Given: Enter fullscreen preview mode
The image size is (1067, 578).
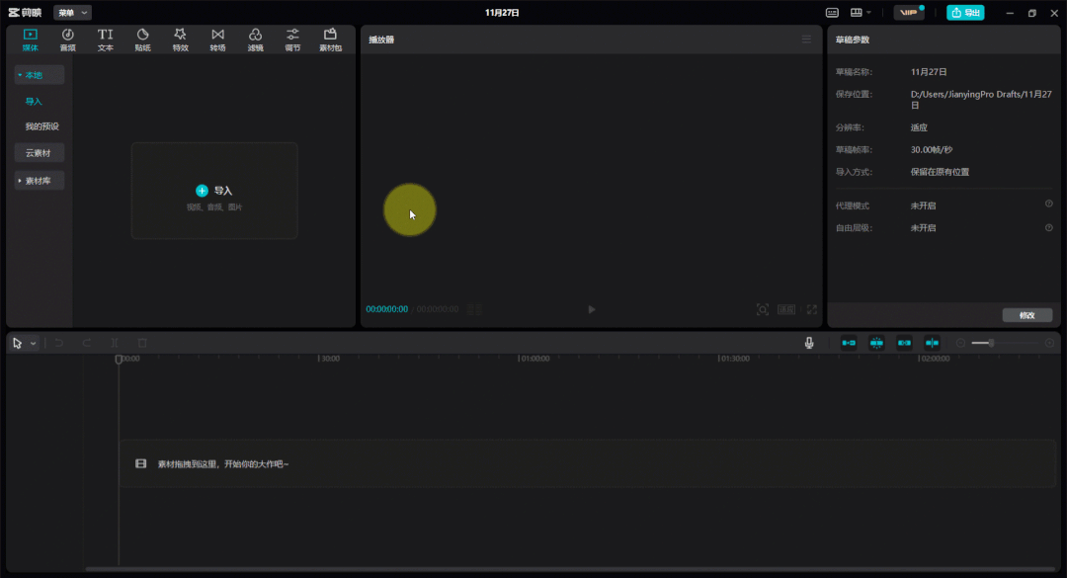Looking at the screenshot, I should pos(812,310).
